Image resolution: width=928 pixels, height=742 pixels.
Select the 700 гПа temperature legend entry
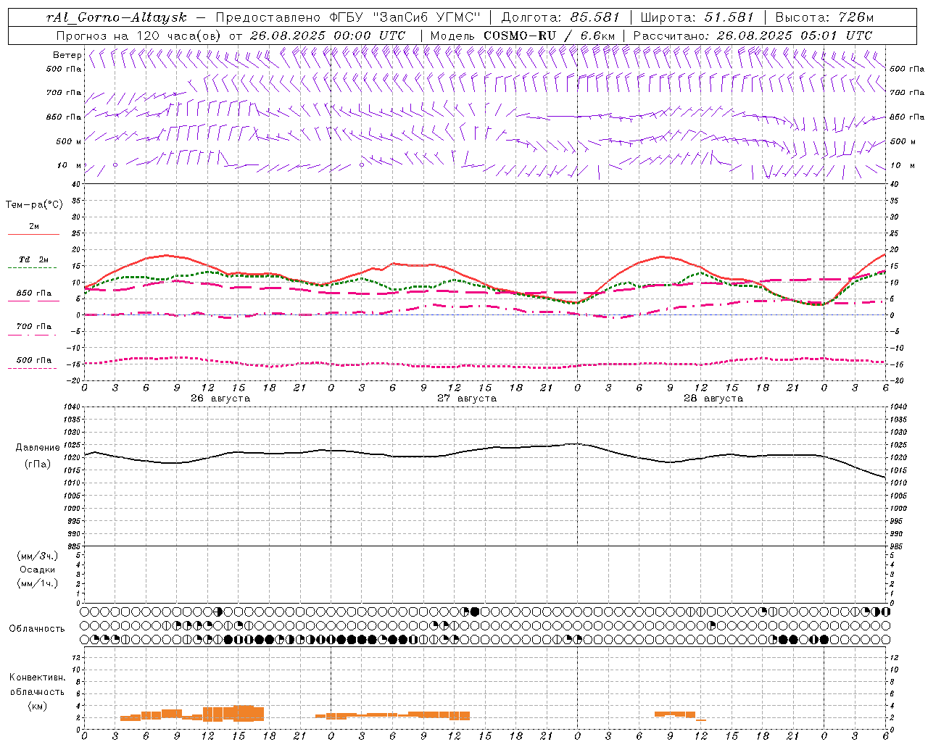click(34, 327)
